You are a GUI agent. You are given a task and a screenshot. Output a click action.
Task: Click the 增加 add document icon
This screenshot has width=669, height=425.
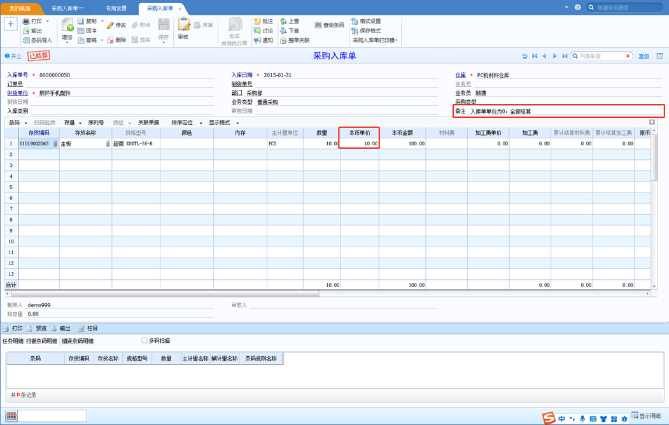(67, 25)
